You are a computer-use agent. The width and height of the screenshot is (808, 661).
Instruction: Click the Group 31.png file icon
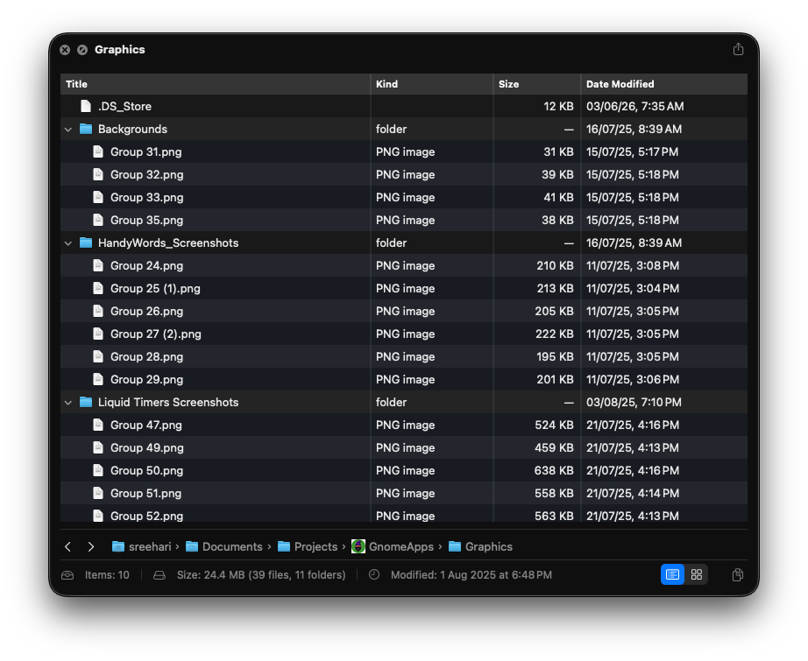pos(98,151)
